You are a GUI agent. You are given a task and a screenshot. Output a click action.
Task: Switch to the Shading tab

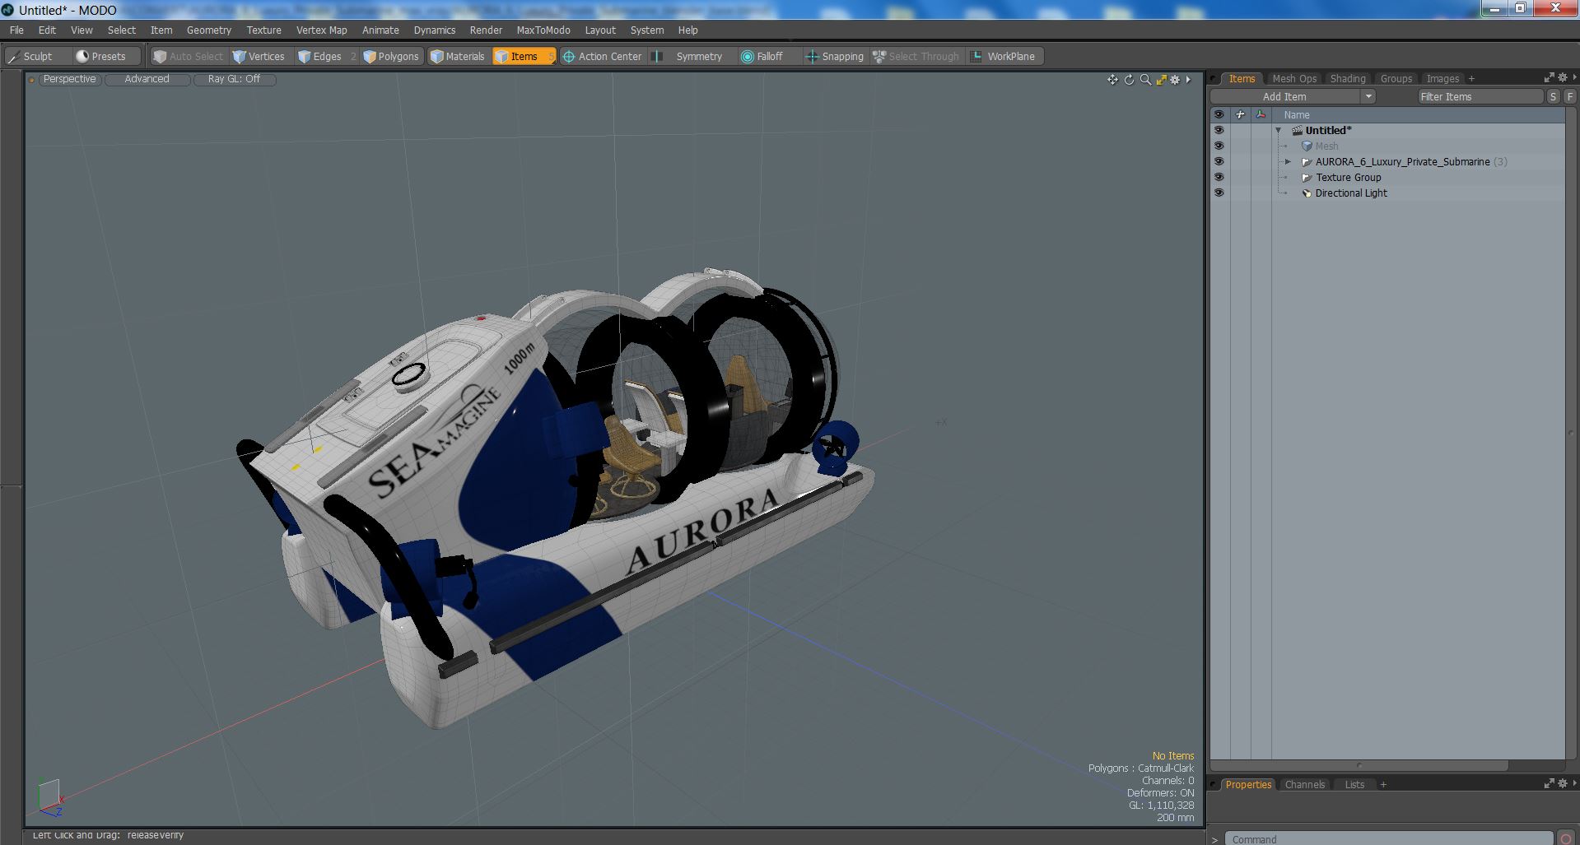(x=1348, y=78)
